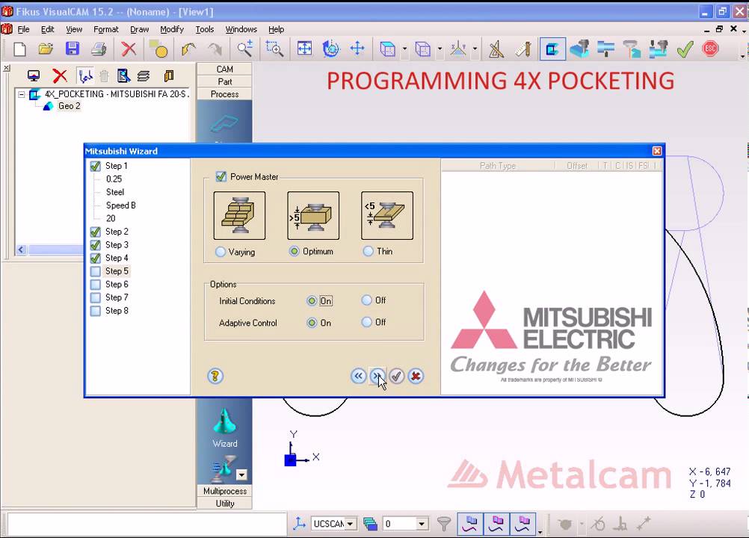Click the printer icon in toolbar
749x538 pixels.
[x=99, y=49]
